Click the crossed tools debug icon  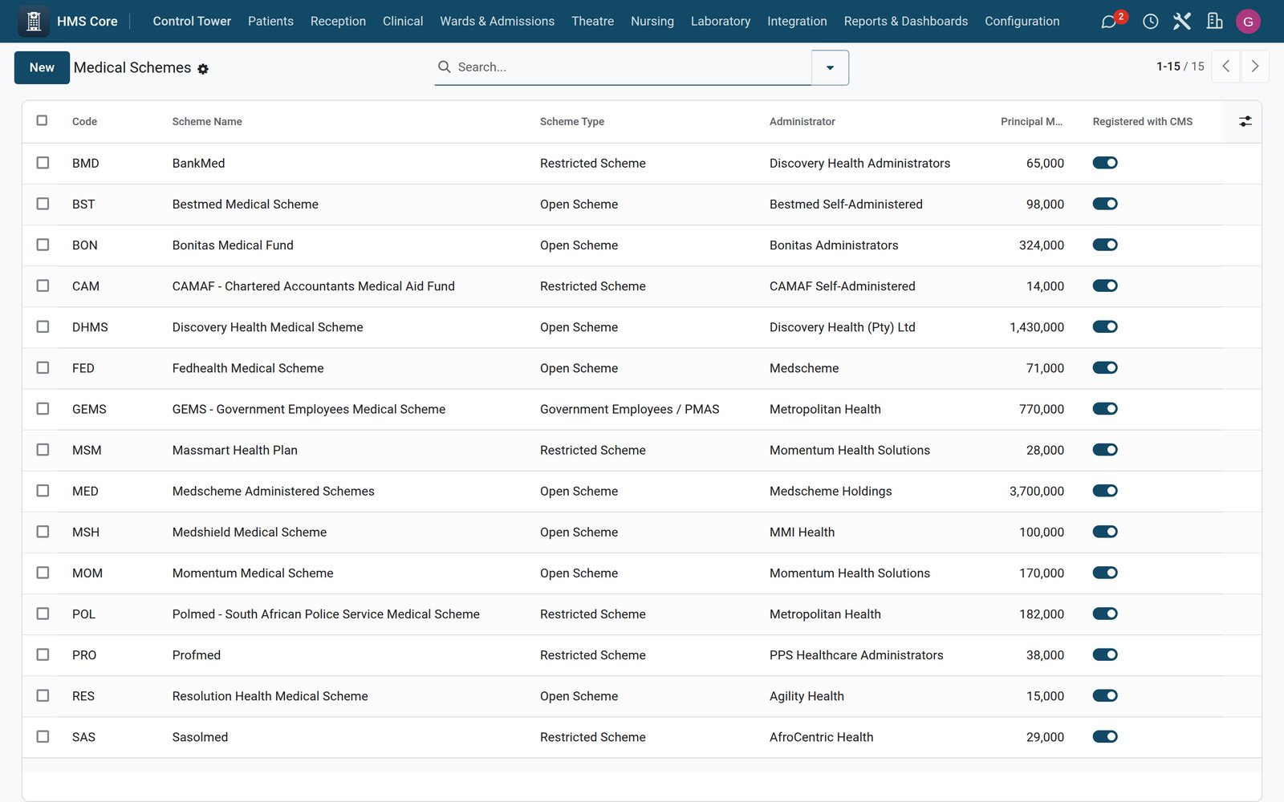(x=1182, y=22)
